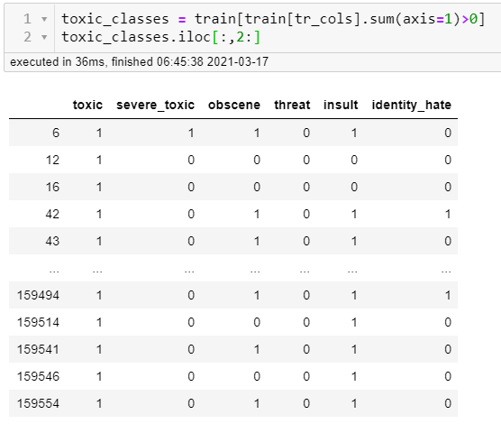This screenshot has width=501, height=433.
Task: Click severe_toxic value in row 159541
Action: click(x=191, y=349)
